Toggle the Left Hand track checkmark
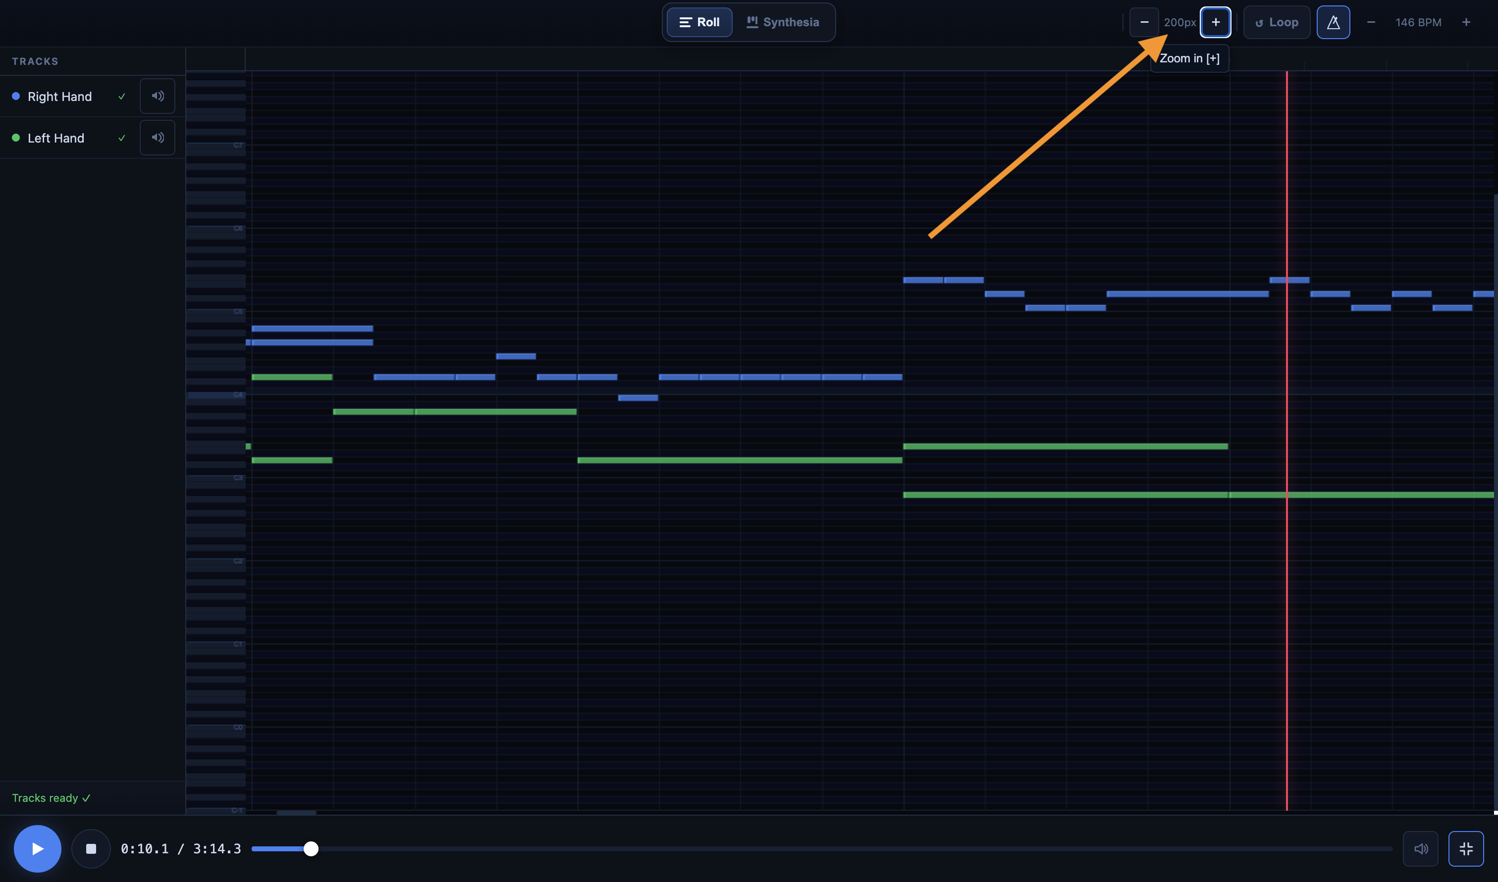 pyautogui.click(x=122, y=138)
